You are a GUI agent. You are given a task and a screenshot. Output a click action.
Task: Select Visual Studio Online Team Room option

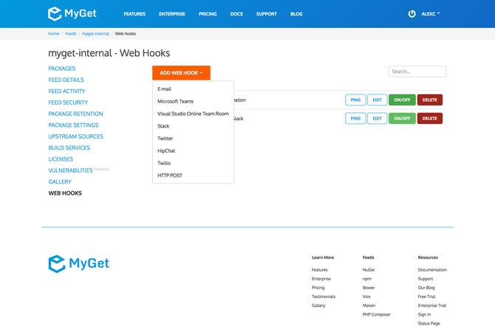tap(193, 114)
